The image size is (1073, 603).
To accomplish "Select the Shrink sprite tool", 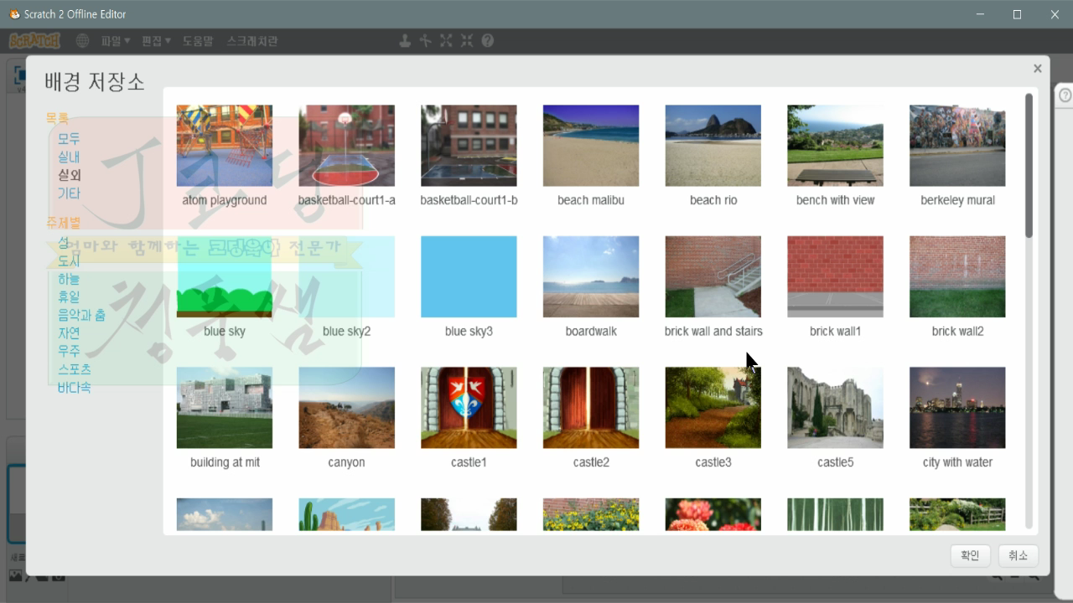I will point(467,41).
